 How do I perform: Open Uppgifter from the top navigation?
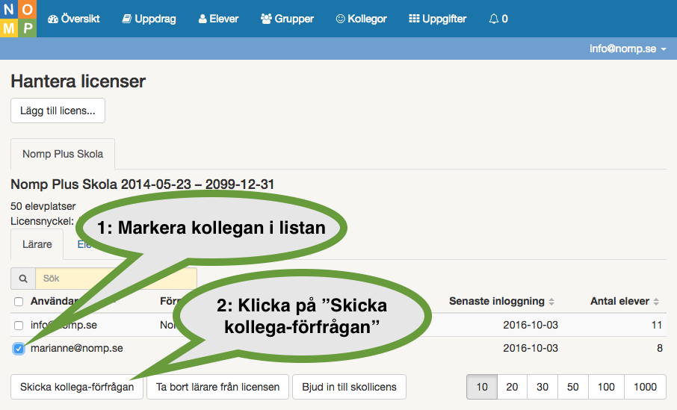point(437,19)
